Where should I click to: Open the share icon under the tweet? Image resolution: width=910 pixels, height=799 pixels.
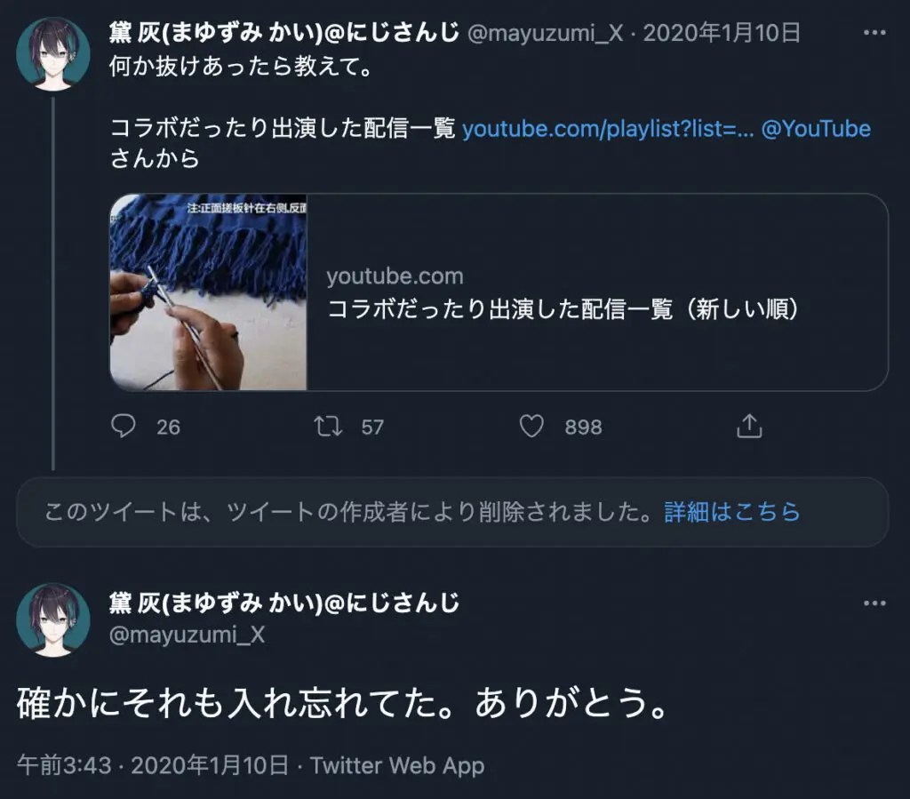point(749,426)
